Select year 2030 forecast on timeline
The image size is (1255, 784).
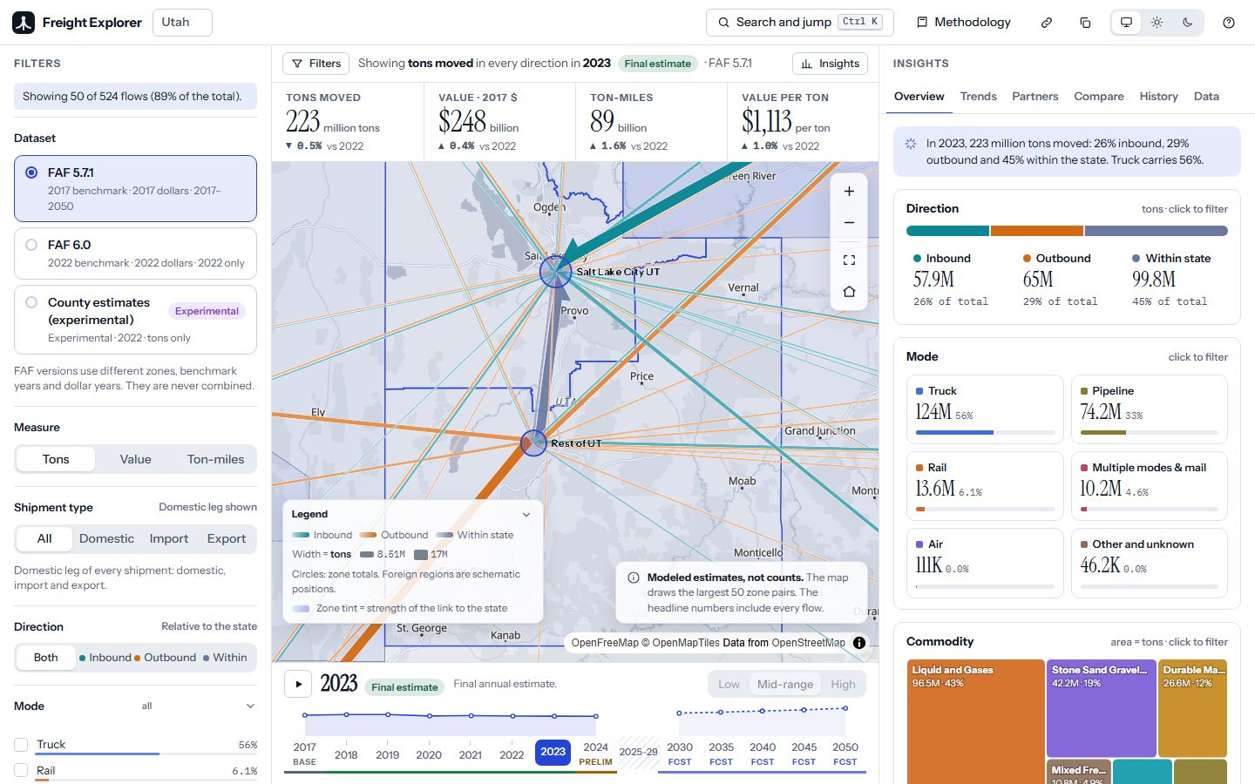[x=680, y=754]
